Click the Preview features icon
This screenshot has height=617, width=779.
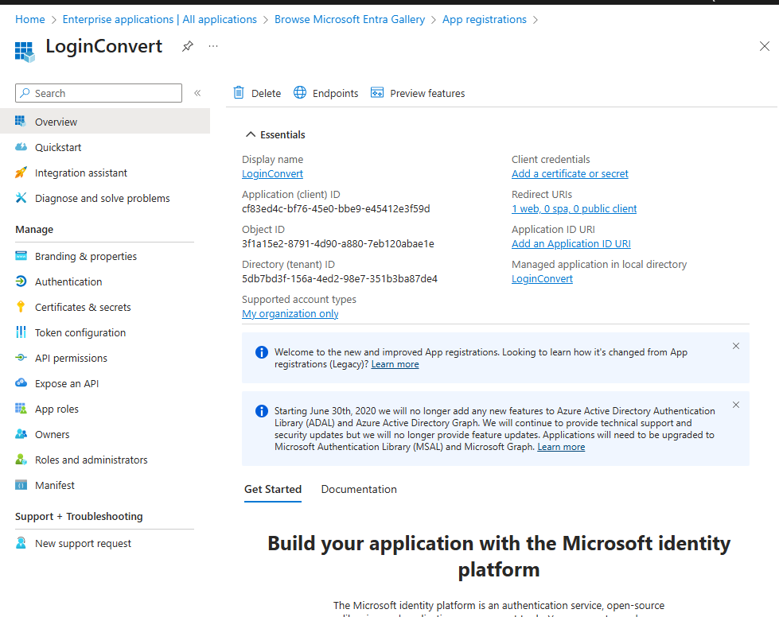tap(377, 92)
